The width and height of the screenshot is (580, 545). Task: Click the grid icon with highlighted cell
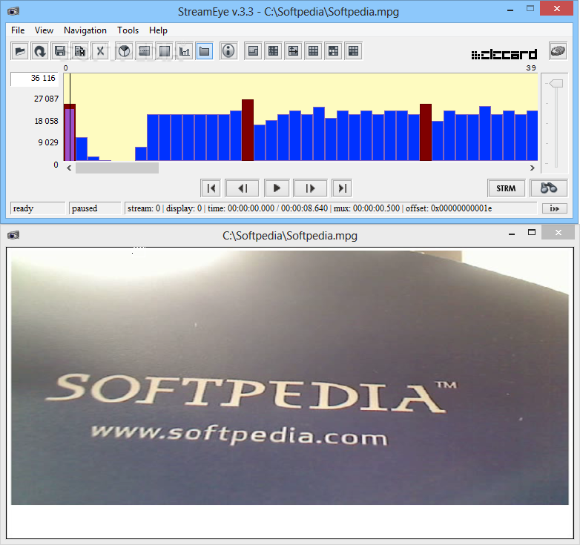tap(333, 51)
